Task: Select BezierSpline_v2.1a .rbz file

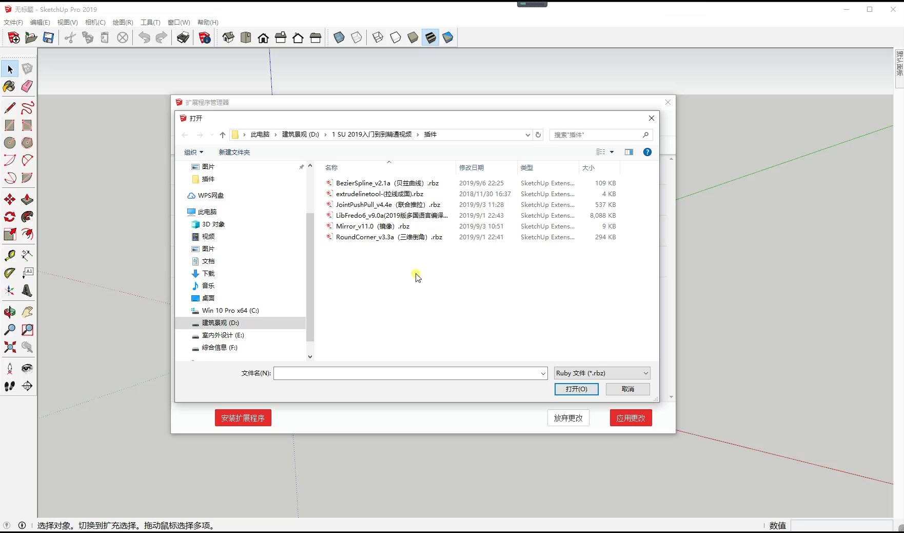Action: pos(387,183)
